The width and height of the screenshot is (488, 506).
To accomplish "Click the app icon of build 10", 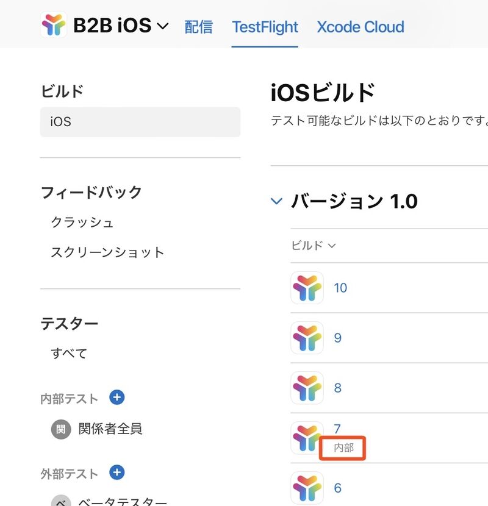I will 307,288.
